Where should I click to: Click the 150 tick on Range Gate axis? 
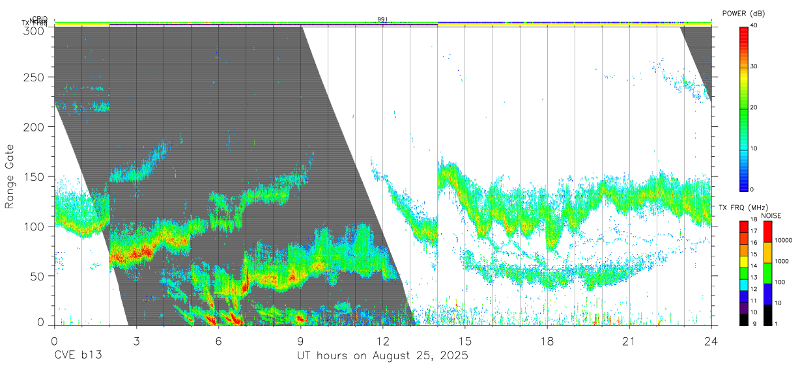[x=35, y=176]
